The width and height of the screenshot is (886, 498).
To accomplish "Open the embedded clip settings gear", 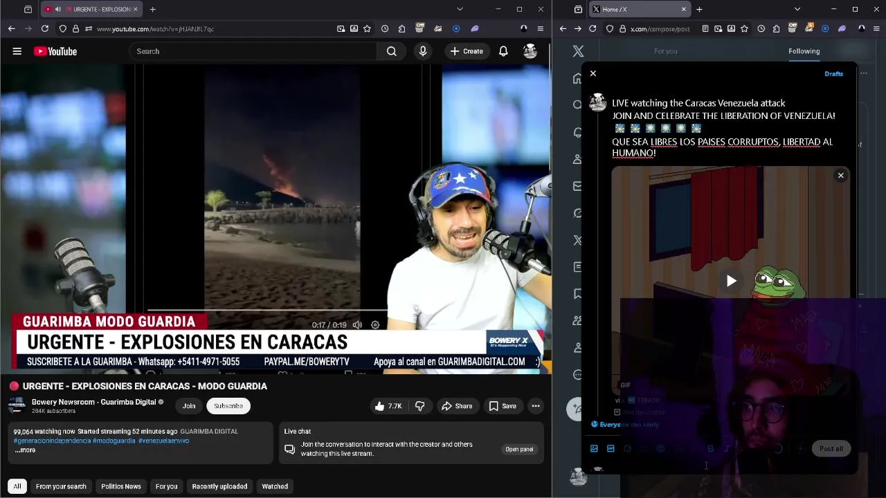I will point(375,325).
